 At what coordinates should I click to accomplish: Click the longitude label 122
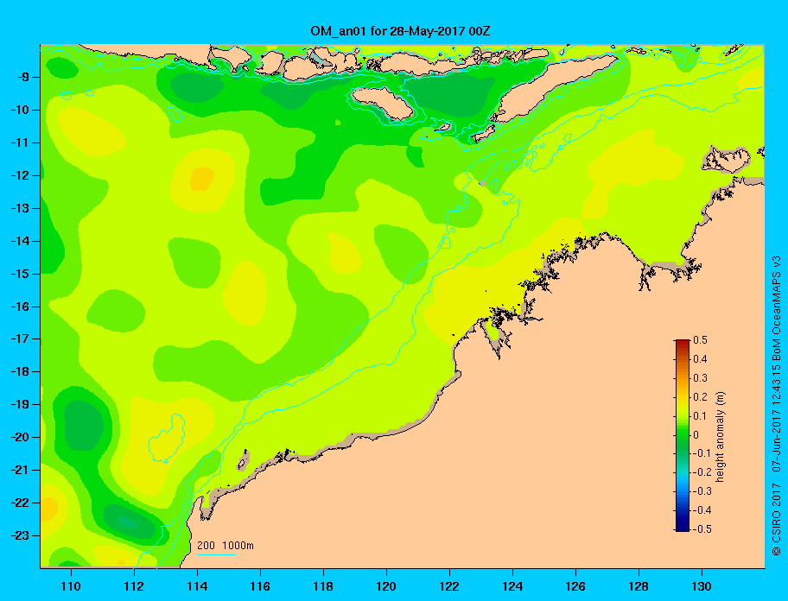[449, 586]
